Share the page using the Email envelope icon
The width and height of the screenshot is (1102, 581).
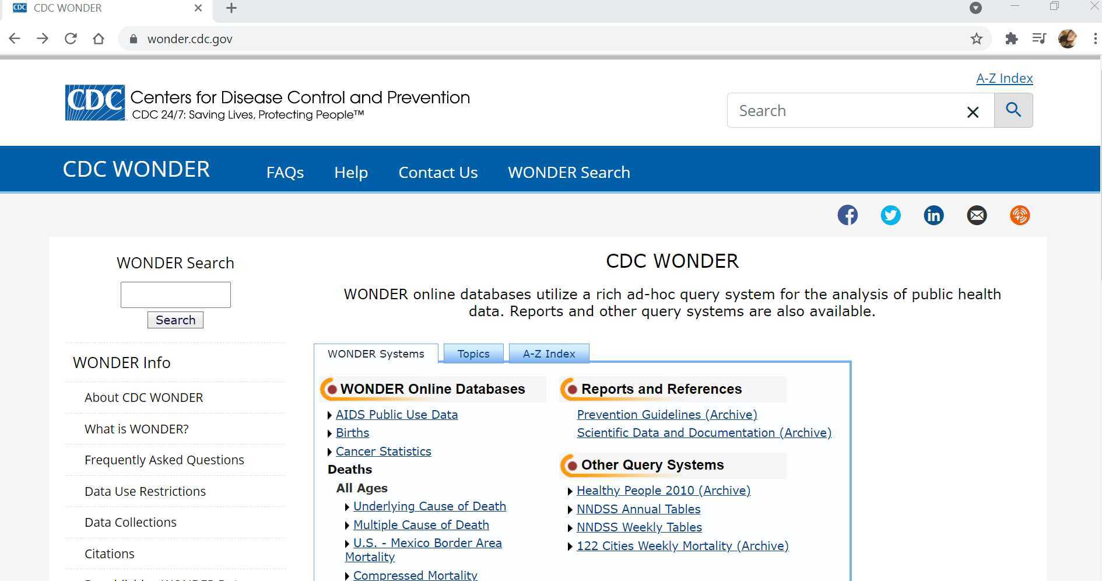(977, 215)
